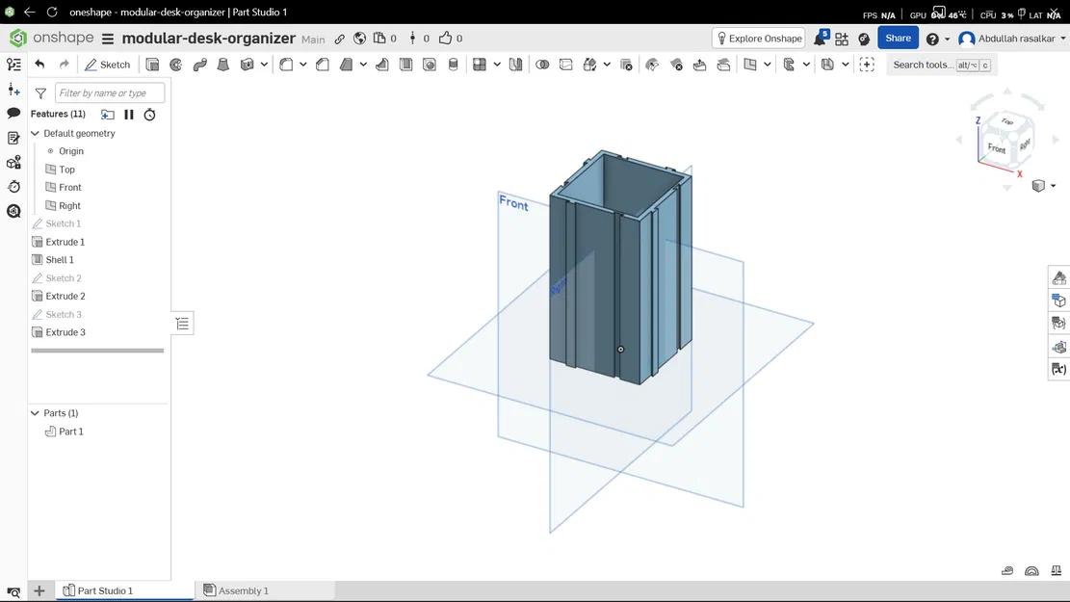Select the Sweep tool

200,65
